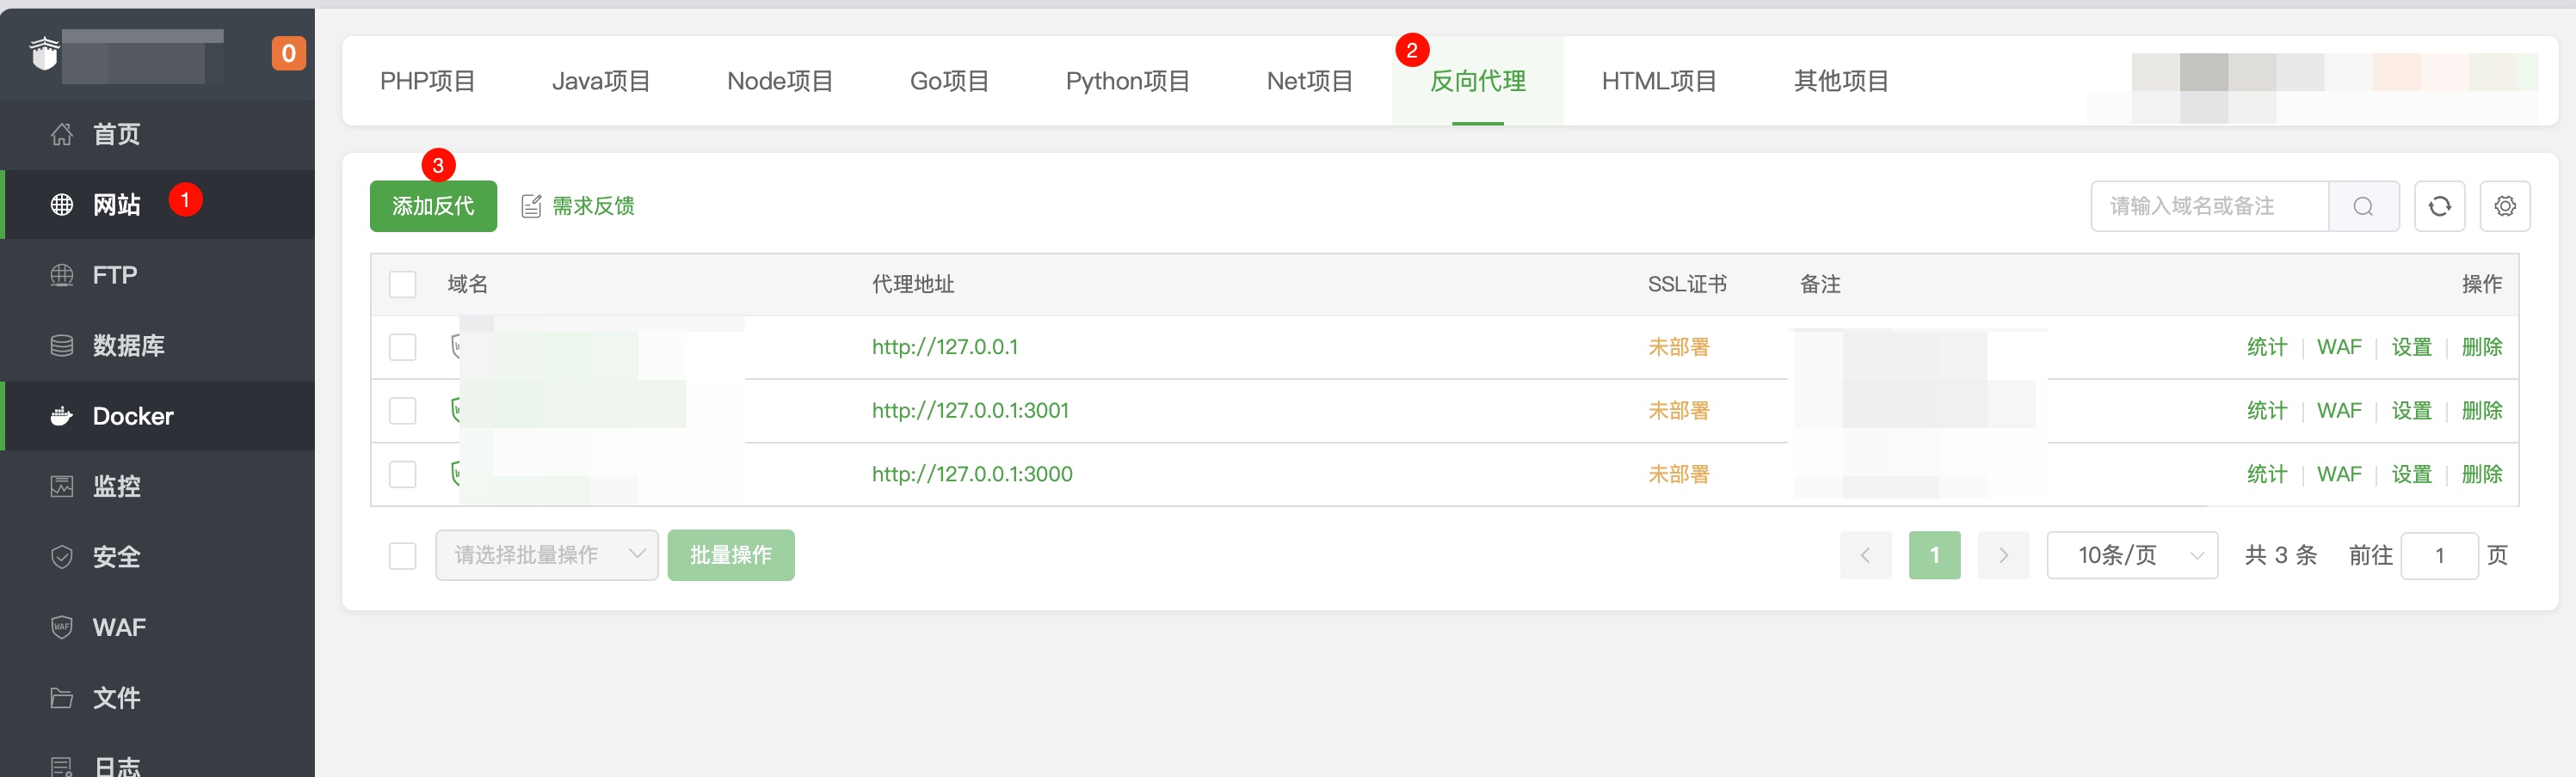Tick the select-all checkbox in table header
This screenshot has height=777, width=2576.
[x=402, y=284]
